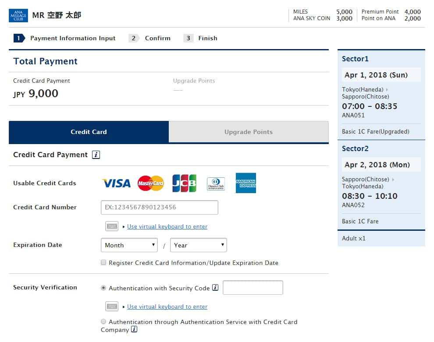The image size is (434, 342).
Task: Switch to the Upgrade Points tab
Action: (249, 132)
